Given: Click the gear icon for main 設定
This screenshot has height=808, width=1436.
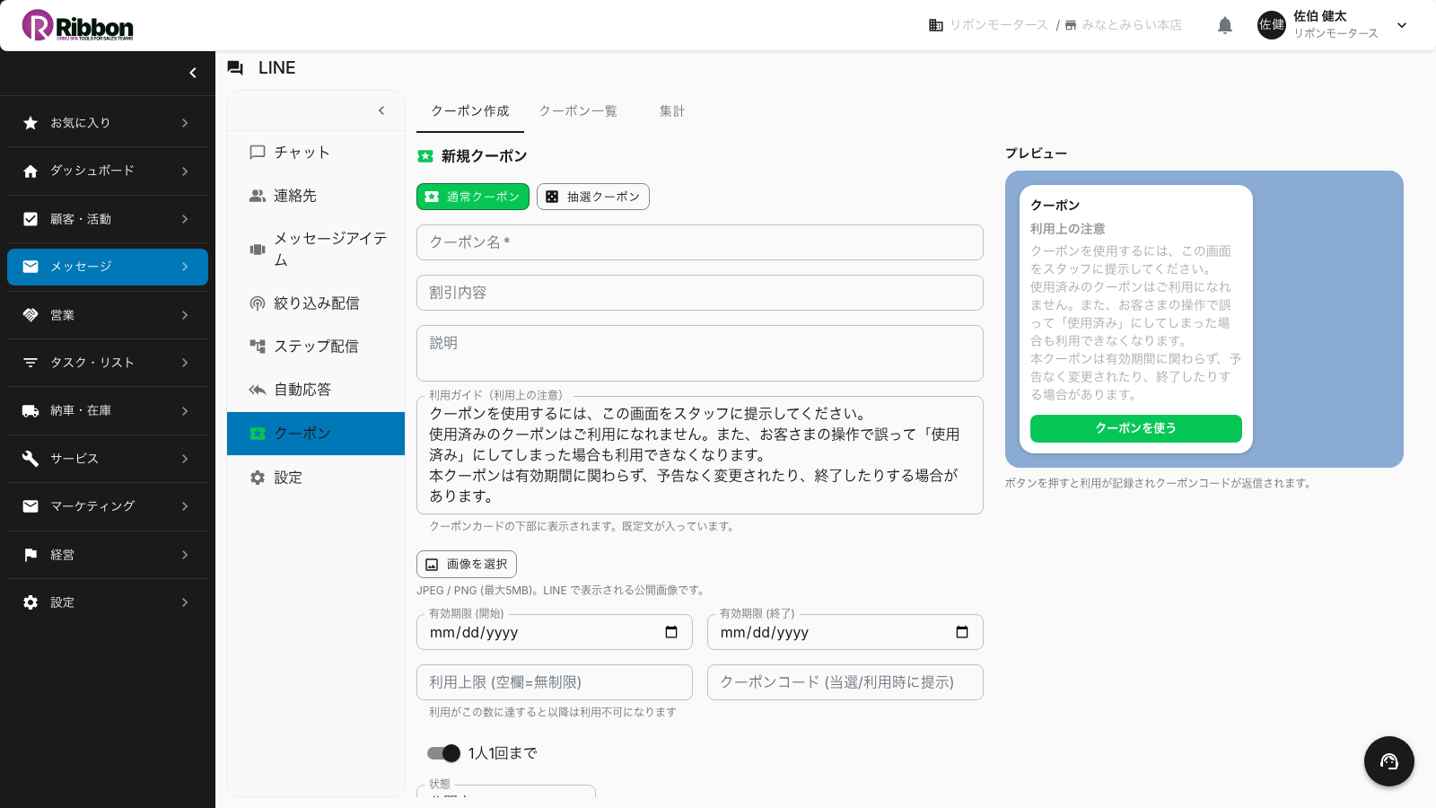Looking at the screenshot, I should (31, 602).
